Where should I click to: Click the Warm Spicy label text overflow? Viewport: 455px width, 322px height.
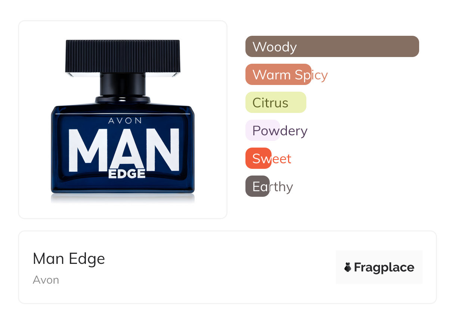coord(290,75)
